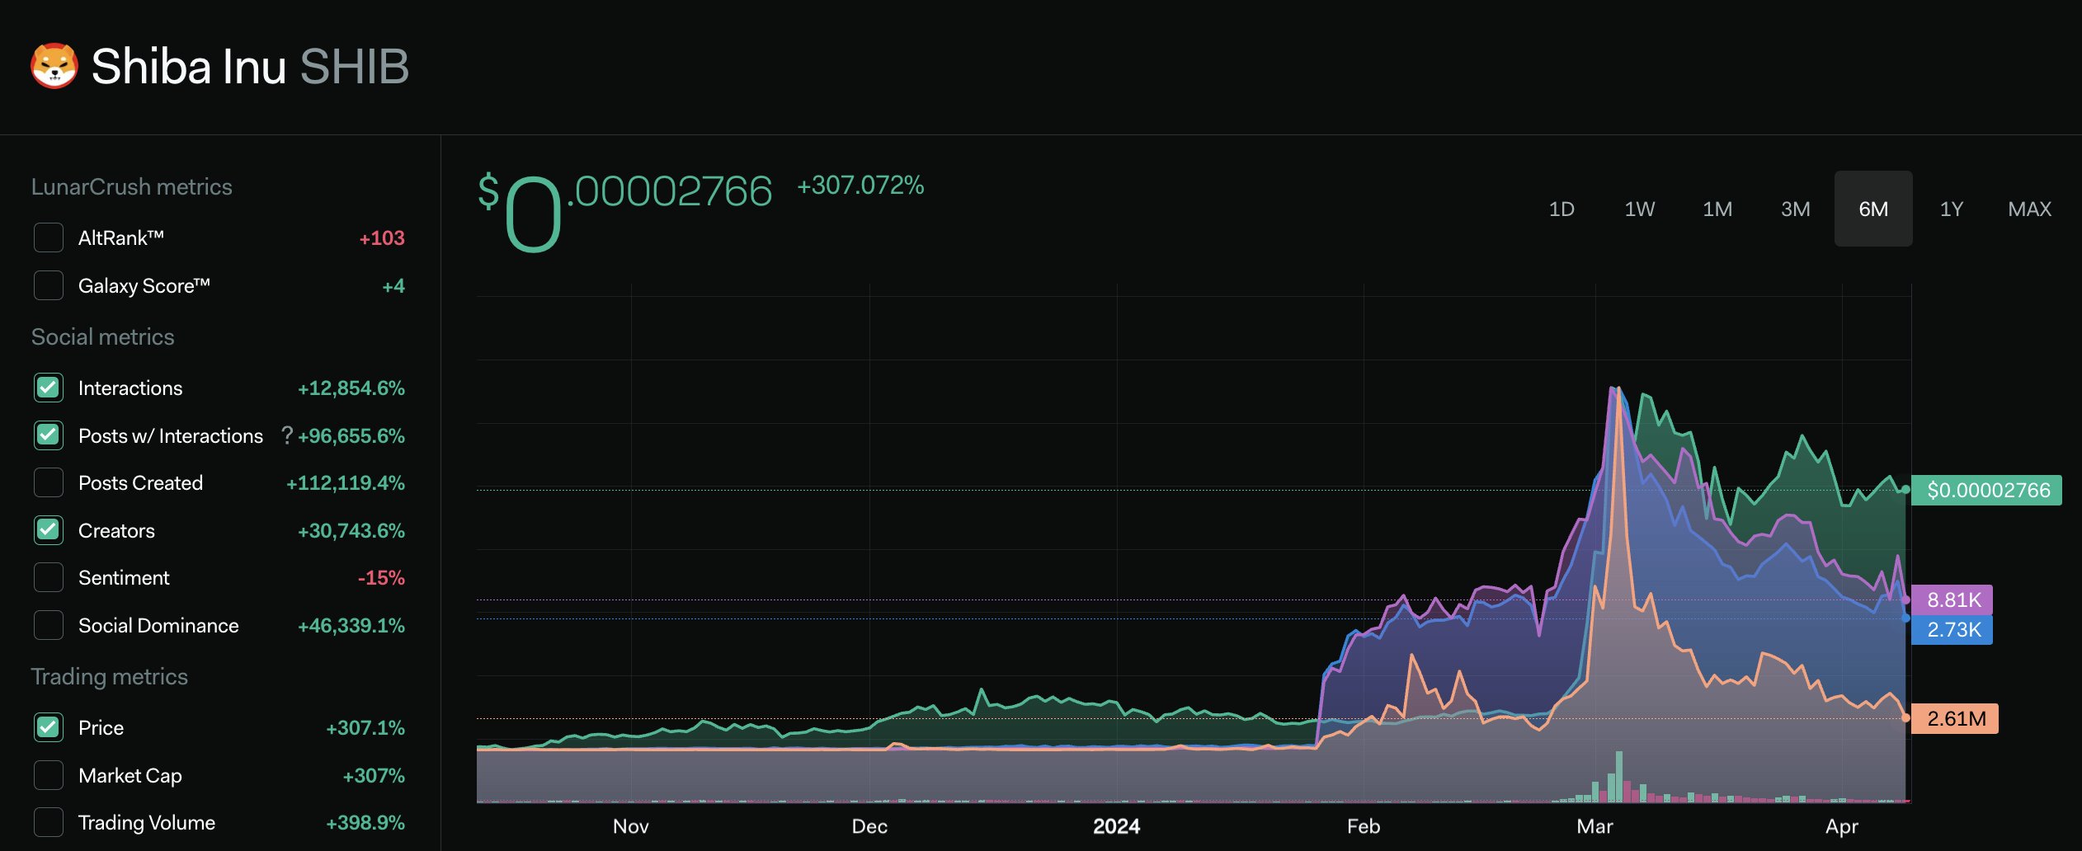Click the Shiba Inu coin logo
This screenshot has height=851, width=2082.
point(54,66)
